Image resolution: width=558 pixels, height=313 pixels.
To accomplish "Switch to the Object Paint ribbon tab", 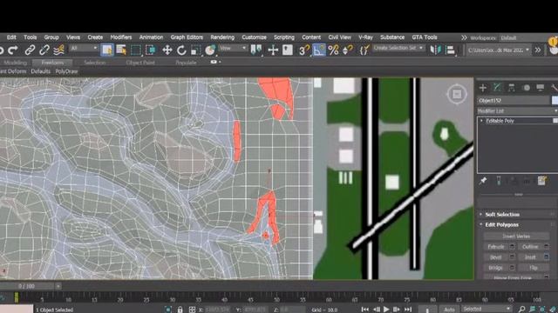I will tap(140, 63).
